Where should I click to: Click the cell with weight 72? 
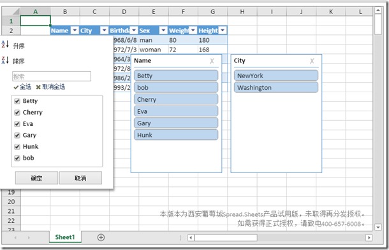(x=183, y=50)
